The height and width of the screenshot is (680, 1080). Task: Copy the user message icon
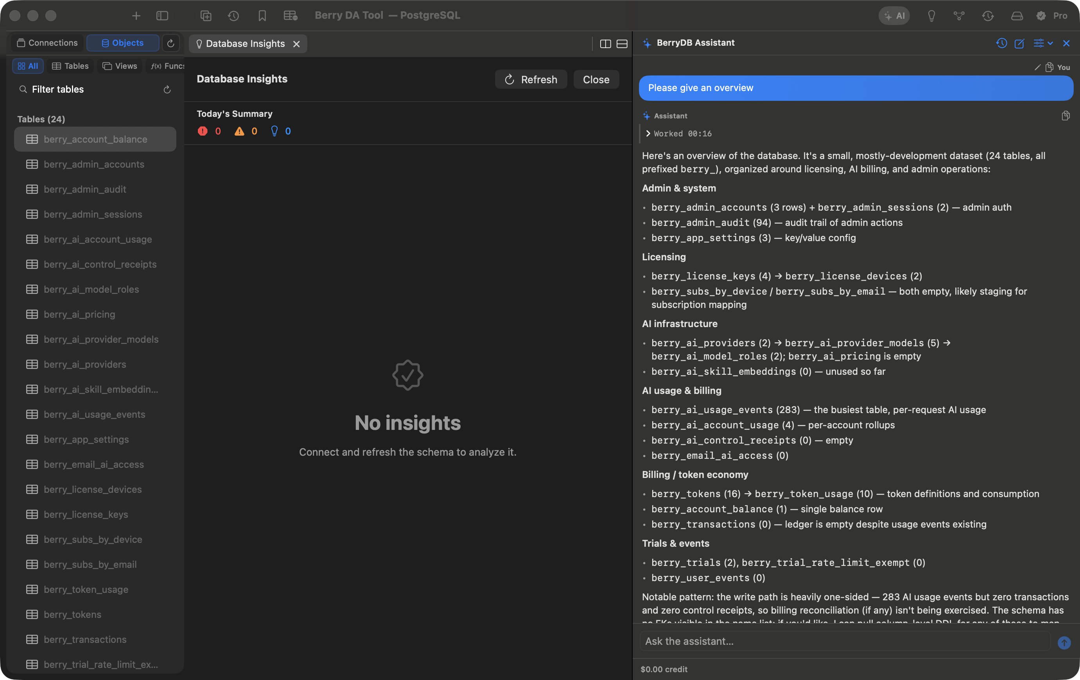(x=1050, y=67)
